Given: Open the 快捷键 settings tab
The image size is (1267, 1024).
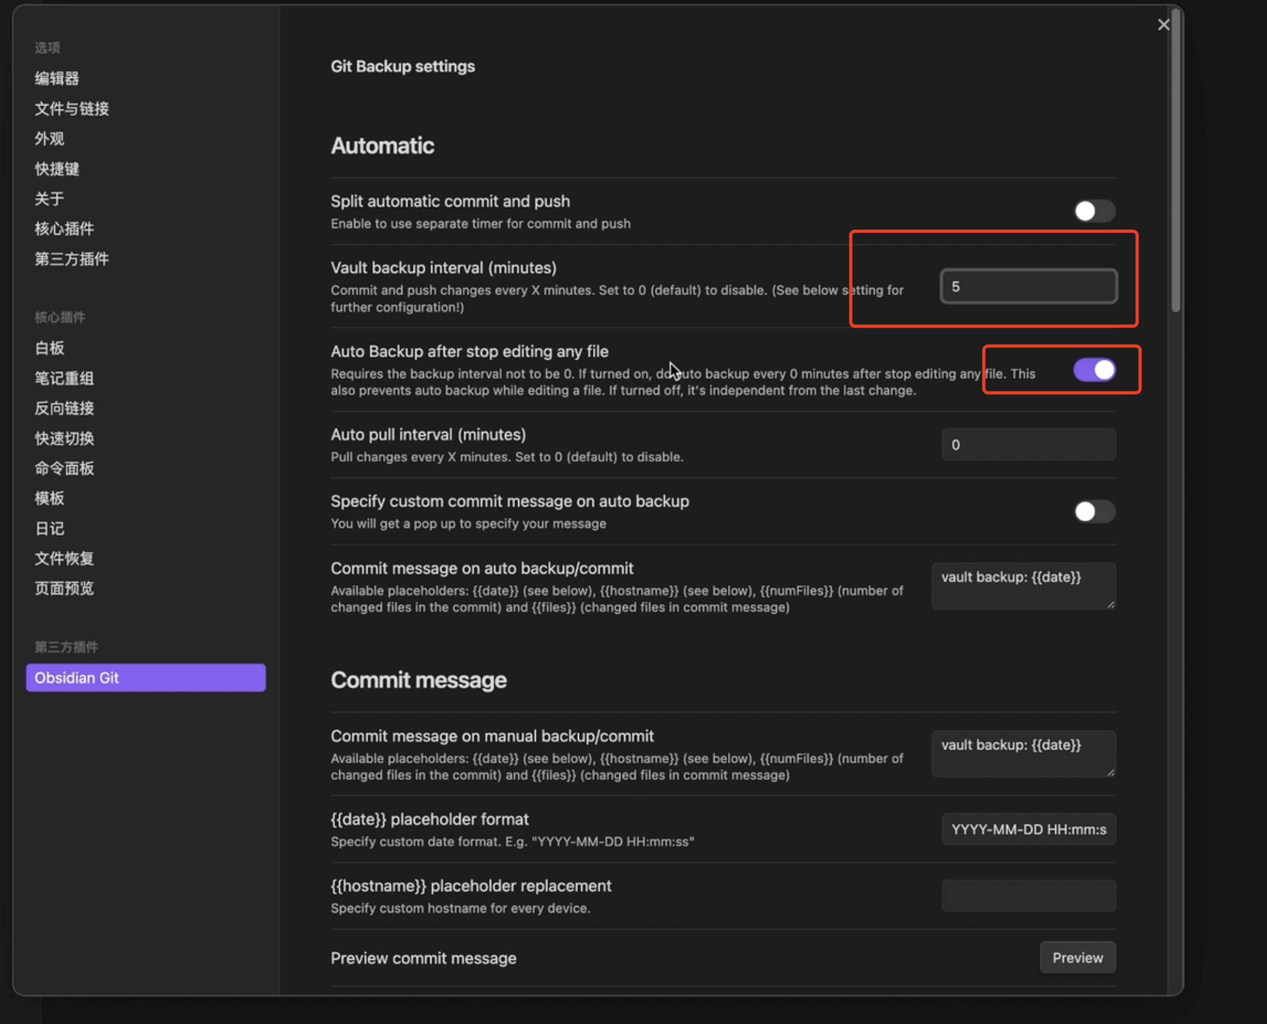Looking at the screenshot, I should (56, 169).
